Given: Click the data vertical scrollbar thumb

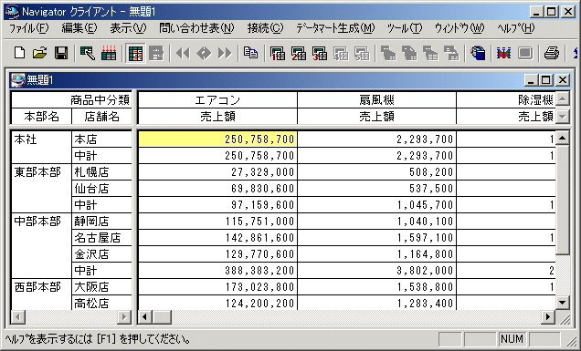Looking at the screenshot, I should pyautogui.click(x=563, y=200).
